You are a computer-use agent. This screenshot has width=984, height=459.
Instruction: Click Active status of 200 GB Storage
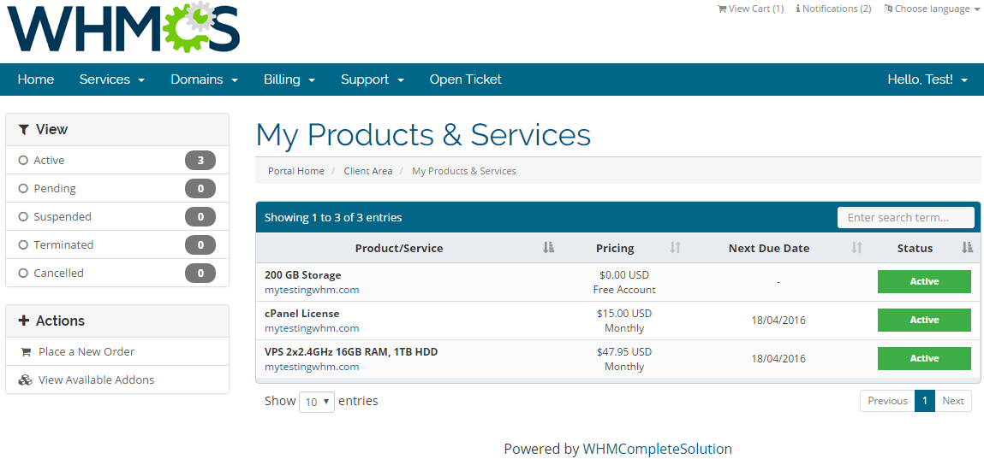tap(924, 282)
